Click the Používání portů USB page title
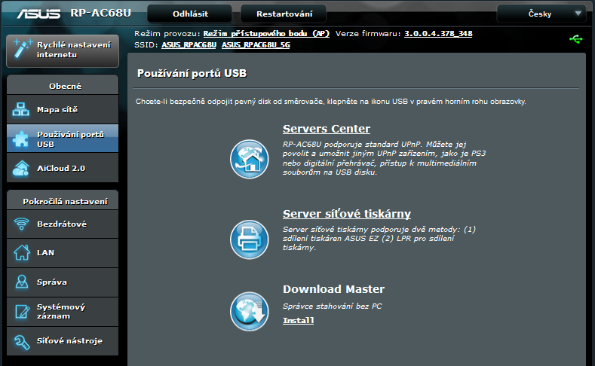595x366 pixels. pyautogui.click(x=192, y=73)
